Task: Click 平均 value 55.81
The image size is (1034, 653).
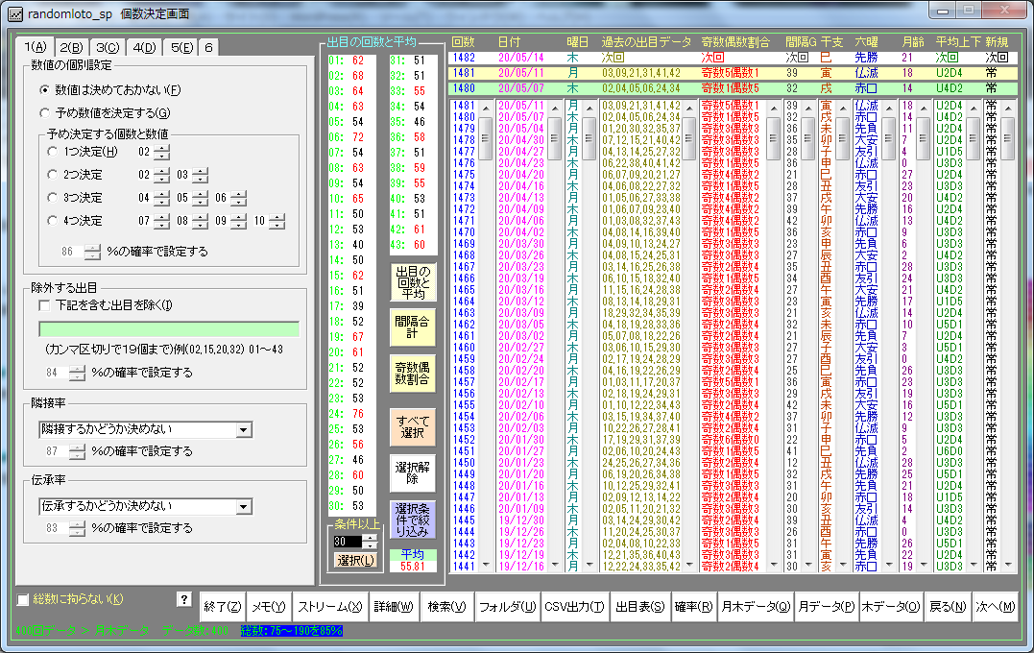Action: [x=413, y=566]
